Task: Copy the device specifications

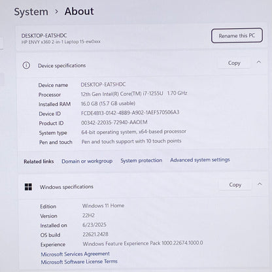Action: [x=234, y=63]
